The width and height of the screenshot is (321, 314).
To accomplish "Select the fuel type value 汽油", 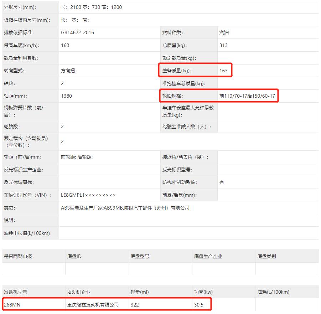I will (x=223, y=32).
